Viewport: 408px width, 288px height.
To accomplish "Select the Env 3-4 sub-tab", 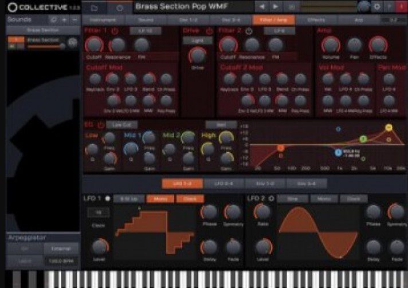I will pos(306,184).
